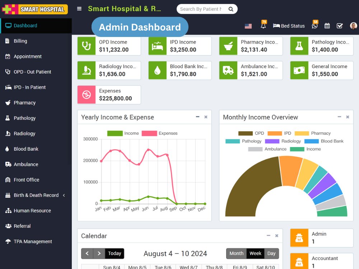Open notifications bell icon
The height and width of the screenshot is (269, 359).
click(263, 25)
